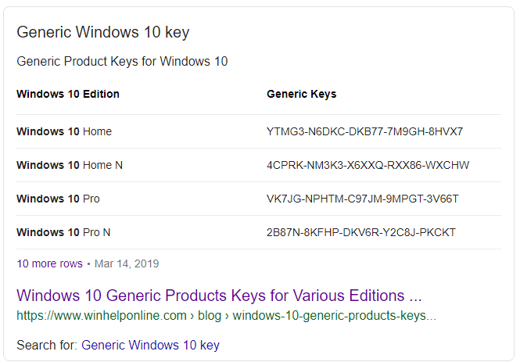The image size is (520, 362).
Task: Click the "Search for:" label text
Action: 46,345
